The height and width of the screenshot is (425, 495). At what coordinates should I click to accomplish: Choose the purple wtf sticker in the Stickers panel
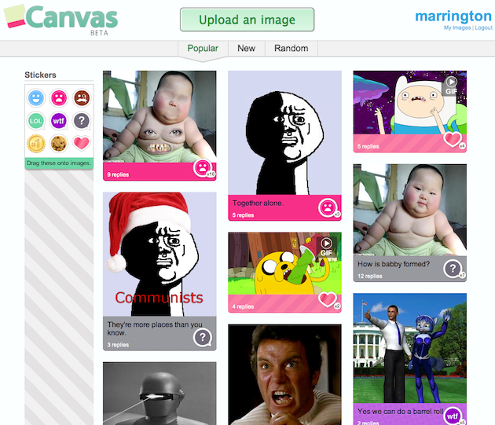(59, 121)
